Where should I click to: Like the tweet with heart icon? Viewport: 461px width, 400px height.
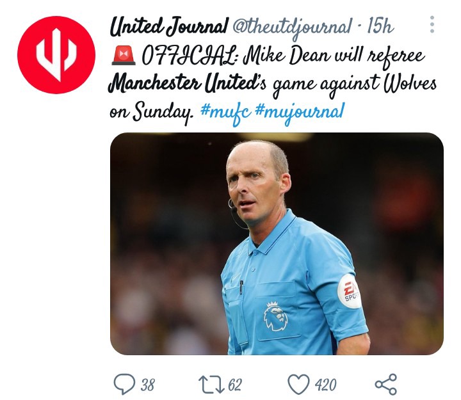[x=298, y=384]
